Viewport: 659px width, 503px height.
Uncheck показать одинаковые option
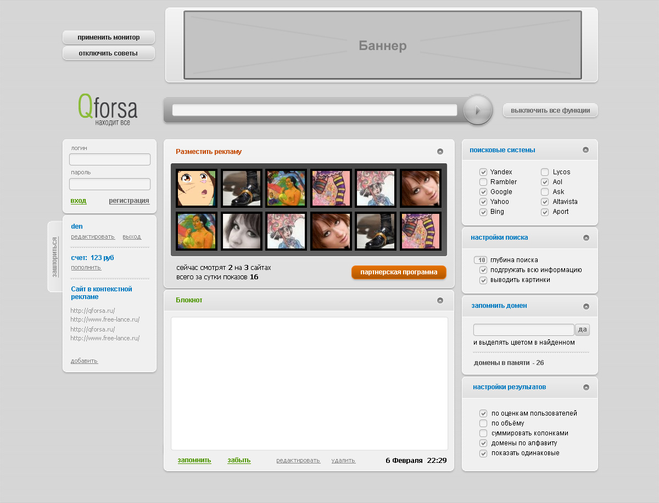click(x=483, y=453)
